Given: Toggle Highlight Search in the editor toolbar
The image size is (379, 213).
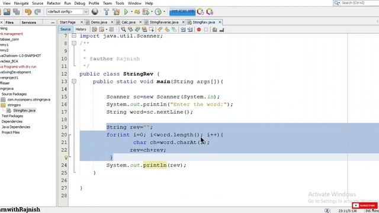Looking at the screenshot, I should 144,30.
